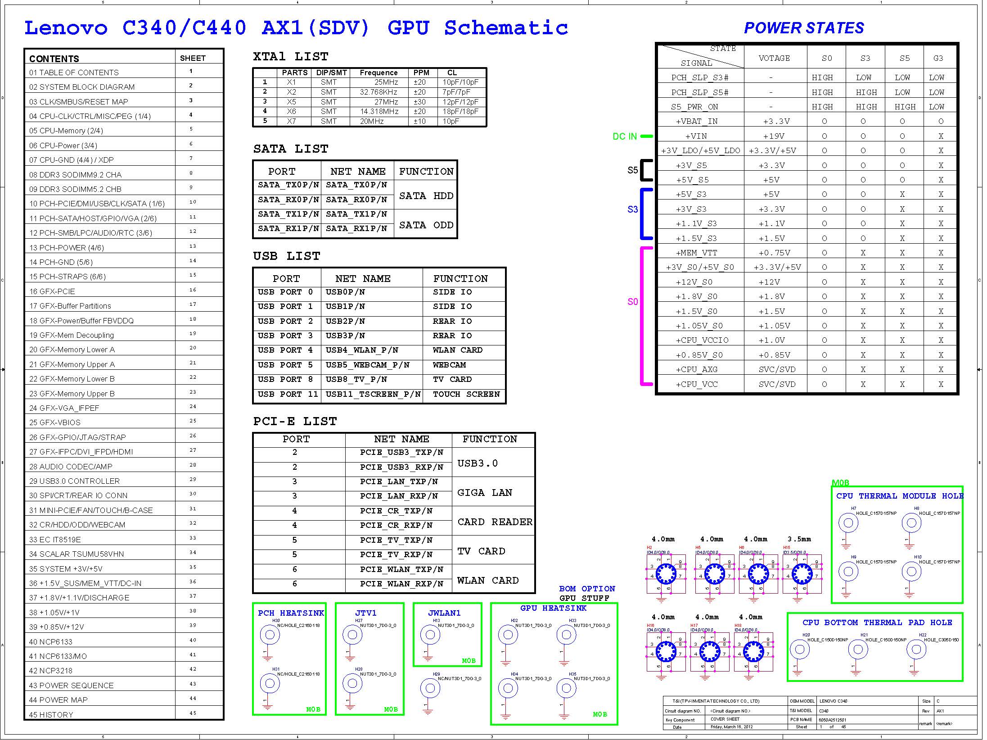Select the H17 mounting hole symbol
Screen dimensions: 987x740
[x=710, y=652]
